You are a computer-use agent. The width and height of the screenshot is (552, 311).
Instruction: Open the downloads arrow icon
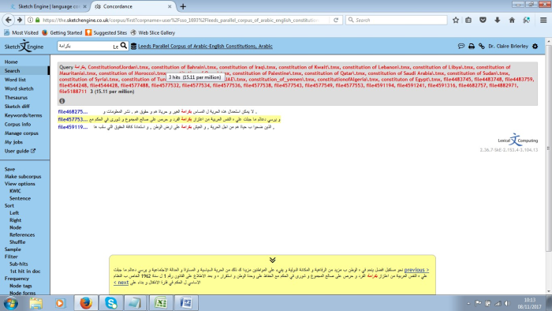tap(497, 20)
